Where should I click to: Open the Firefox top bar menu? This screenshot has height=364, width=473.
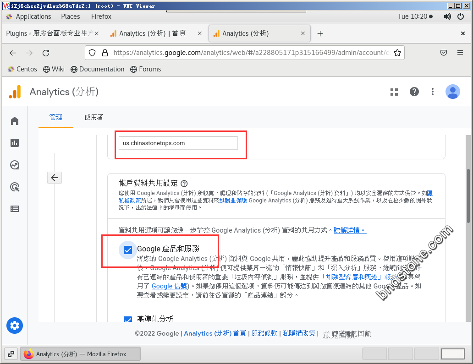(101, 16)
